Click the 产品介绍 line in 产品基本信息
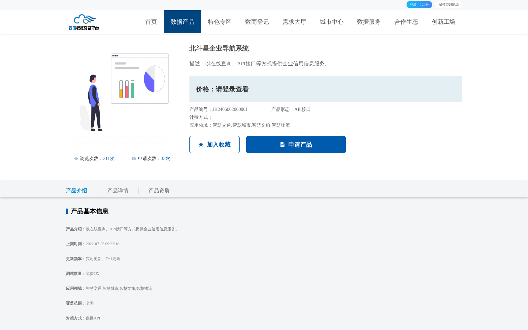The width and height of the screenshot is (528, 330). pos(122,229)
